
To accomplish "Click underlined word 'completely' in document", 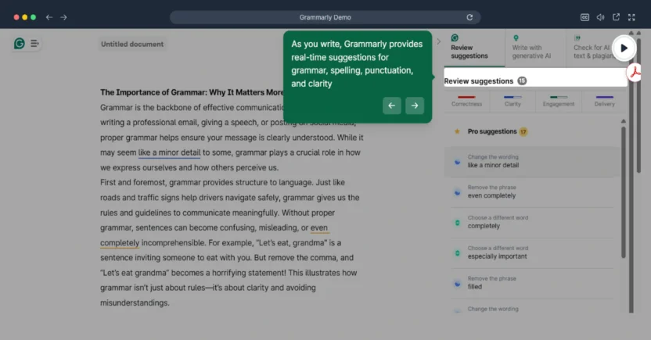I will click(120, 243).
